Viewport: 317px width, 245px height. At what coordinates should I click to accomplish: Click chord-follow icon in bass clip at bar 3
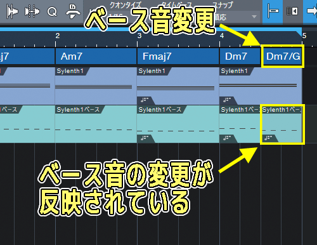pos(145,138)
